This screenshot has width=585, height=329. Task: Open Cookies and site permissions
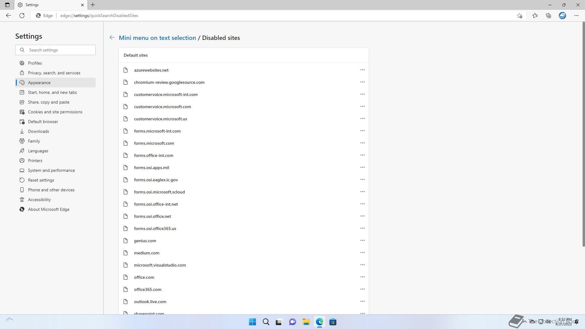(55, 112)
